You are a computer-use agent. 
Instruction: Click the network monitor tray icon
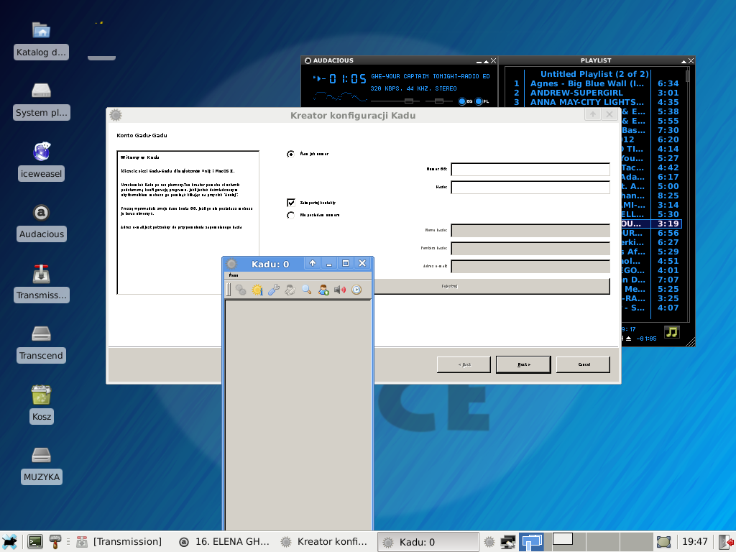[x=508, y=542]
